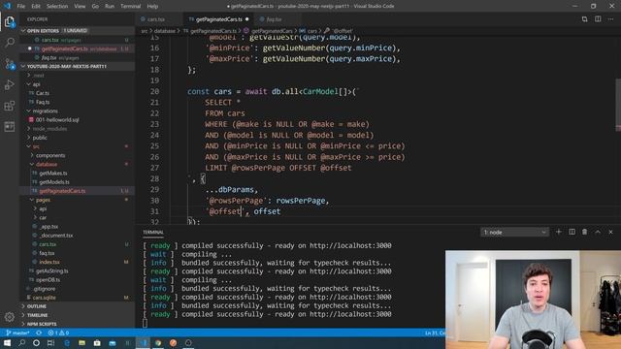Open the editor More Actions ellipsis
The image size is (621, 349).
click(x=610, y=19)
